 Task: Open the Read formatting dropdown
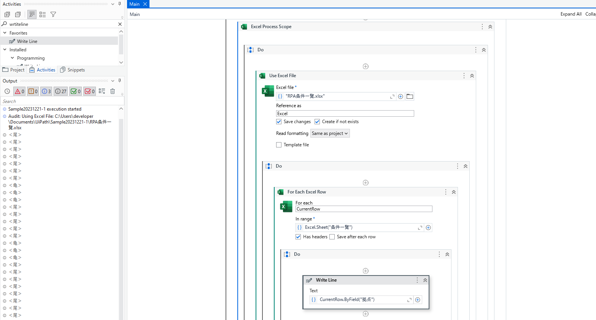point(330,133)
